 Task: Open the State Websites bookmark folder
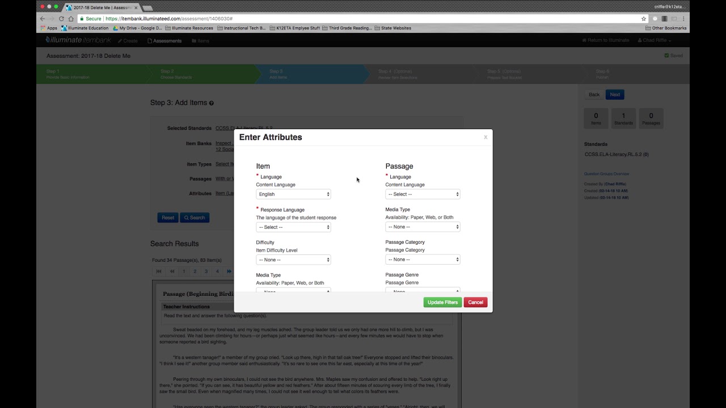[x=392, y=28]
